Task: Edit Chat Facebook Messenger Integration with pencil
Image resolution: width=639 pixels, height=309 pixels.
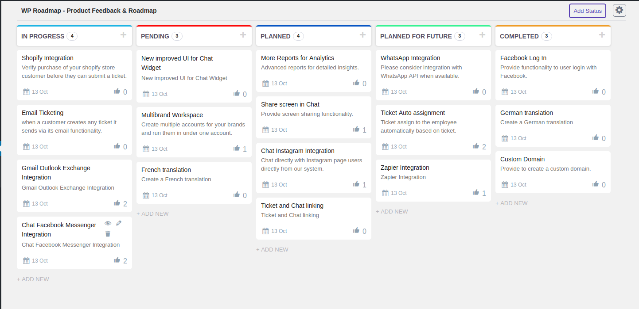Action: (119, 223)
